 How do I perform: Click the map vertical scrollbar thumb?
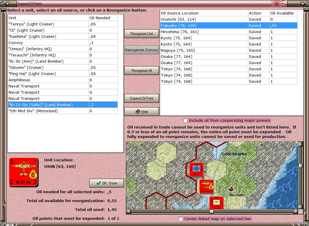point(300,165)
